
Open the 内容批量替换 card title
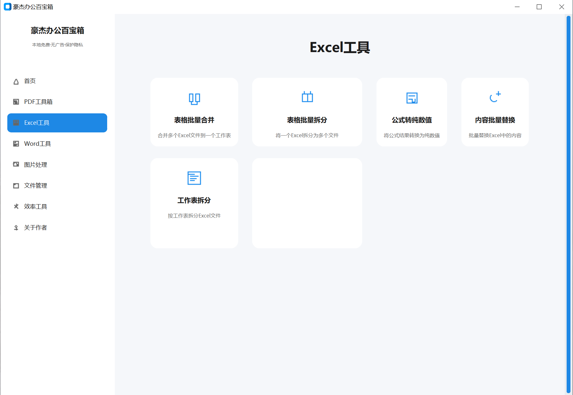pos(495,120)
